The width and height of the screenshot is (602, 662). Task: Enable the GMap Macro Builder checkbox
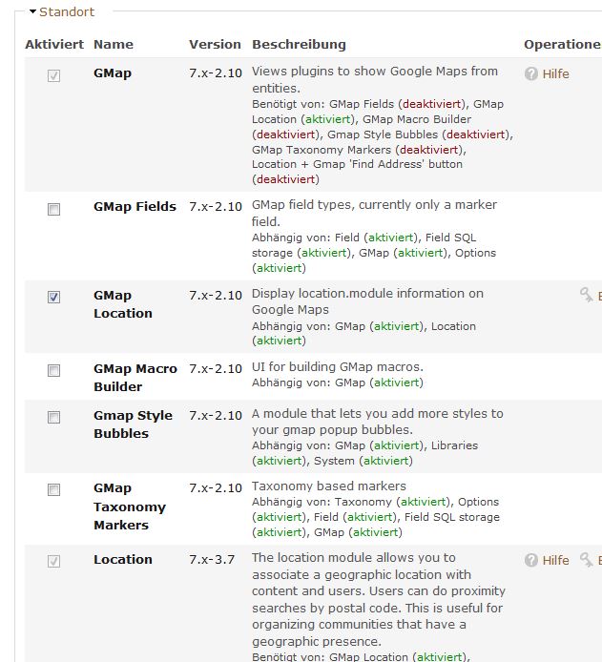[54, 370]
